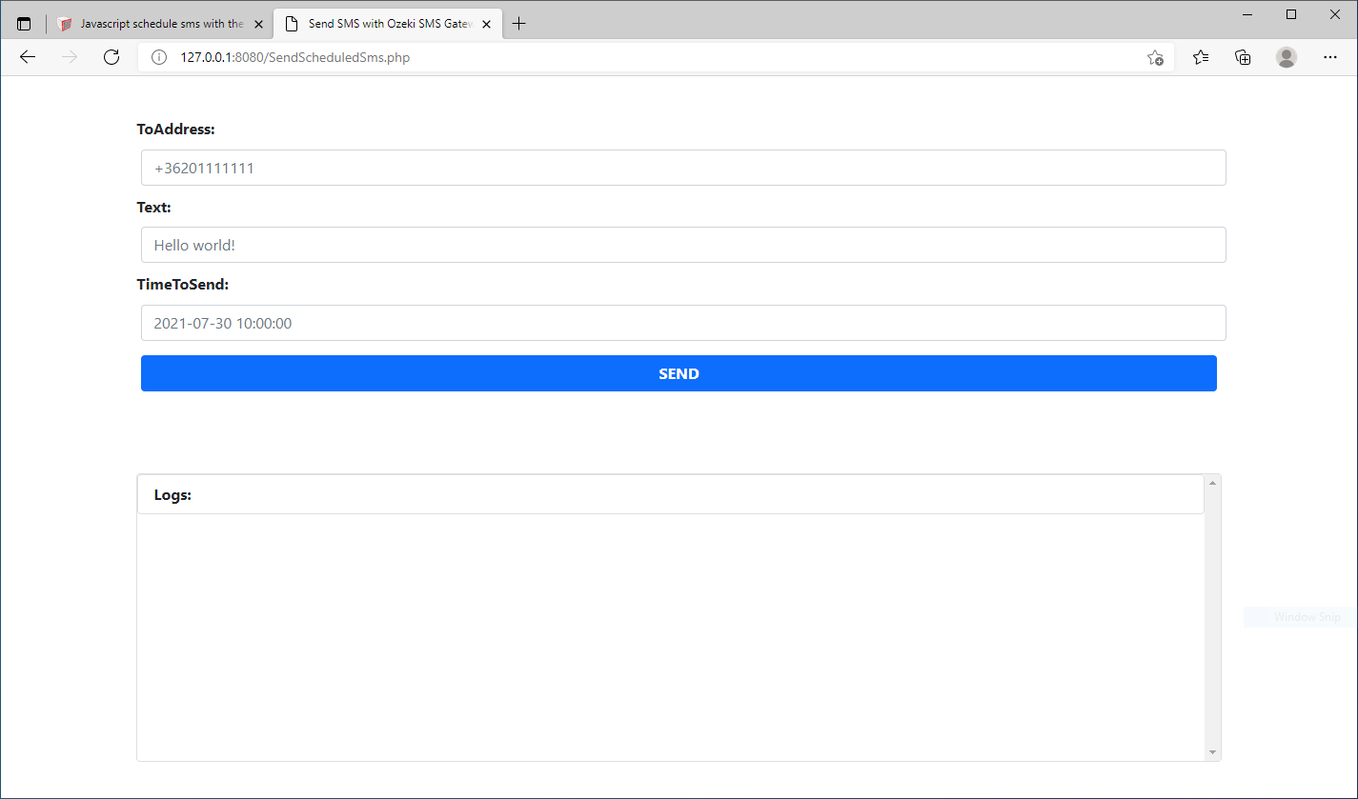Reload the current page
Image resolution: width=1358 pixels, height=799 pixels.
pyautogui.click(x=111, y=57)
